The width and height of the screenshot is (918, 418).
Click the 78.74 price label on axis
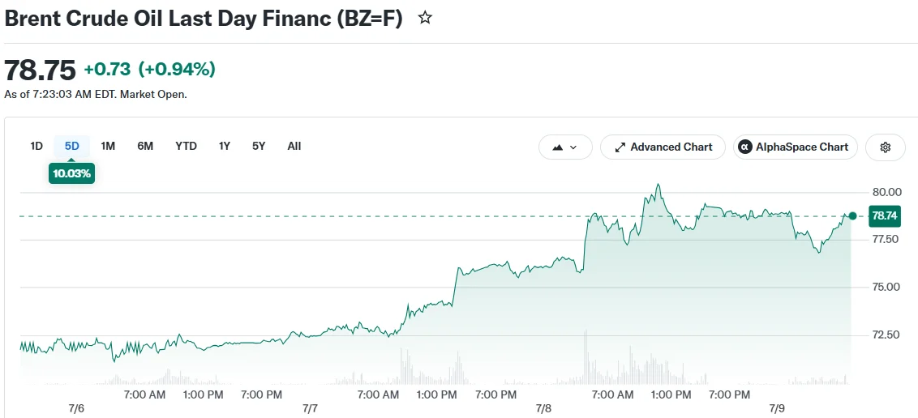[885, 216]
